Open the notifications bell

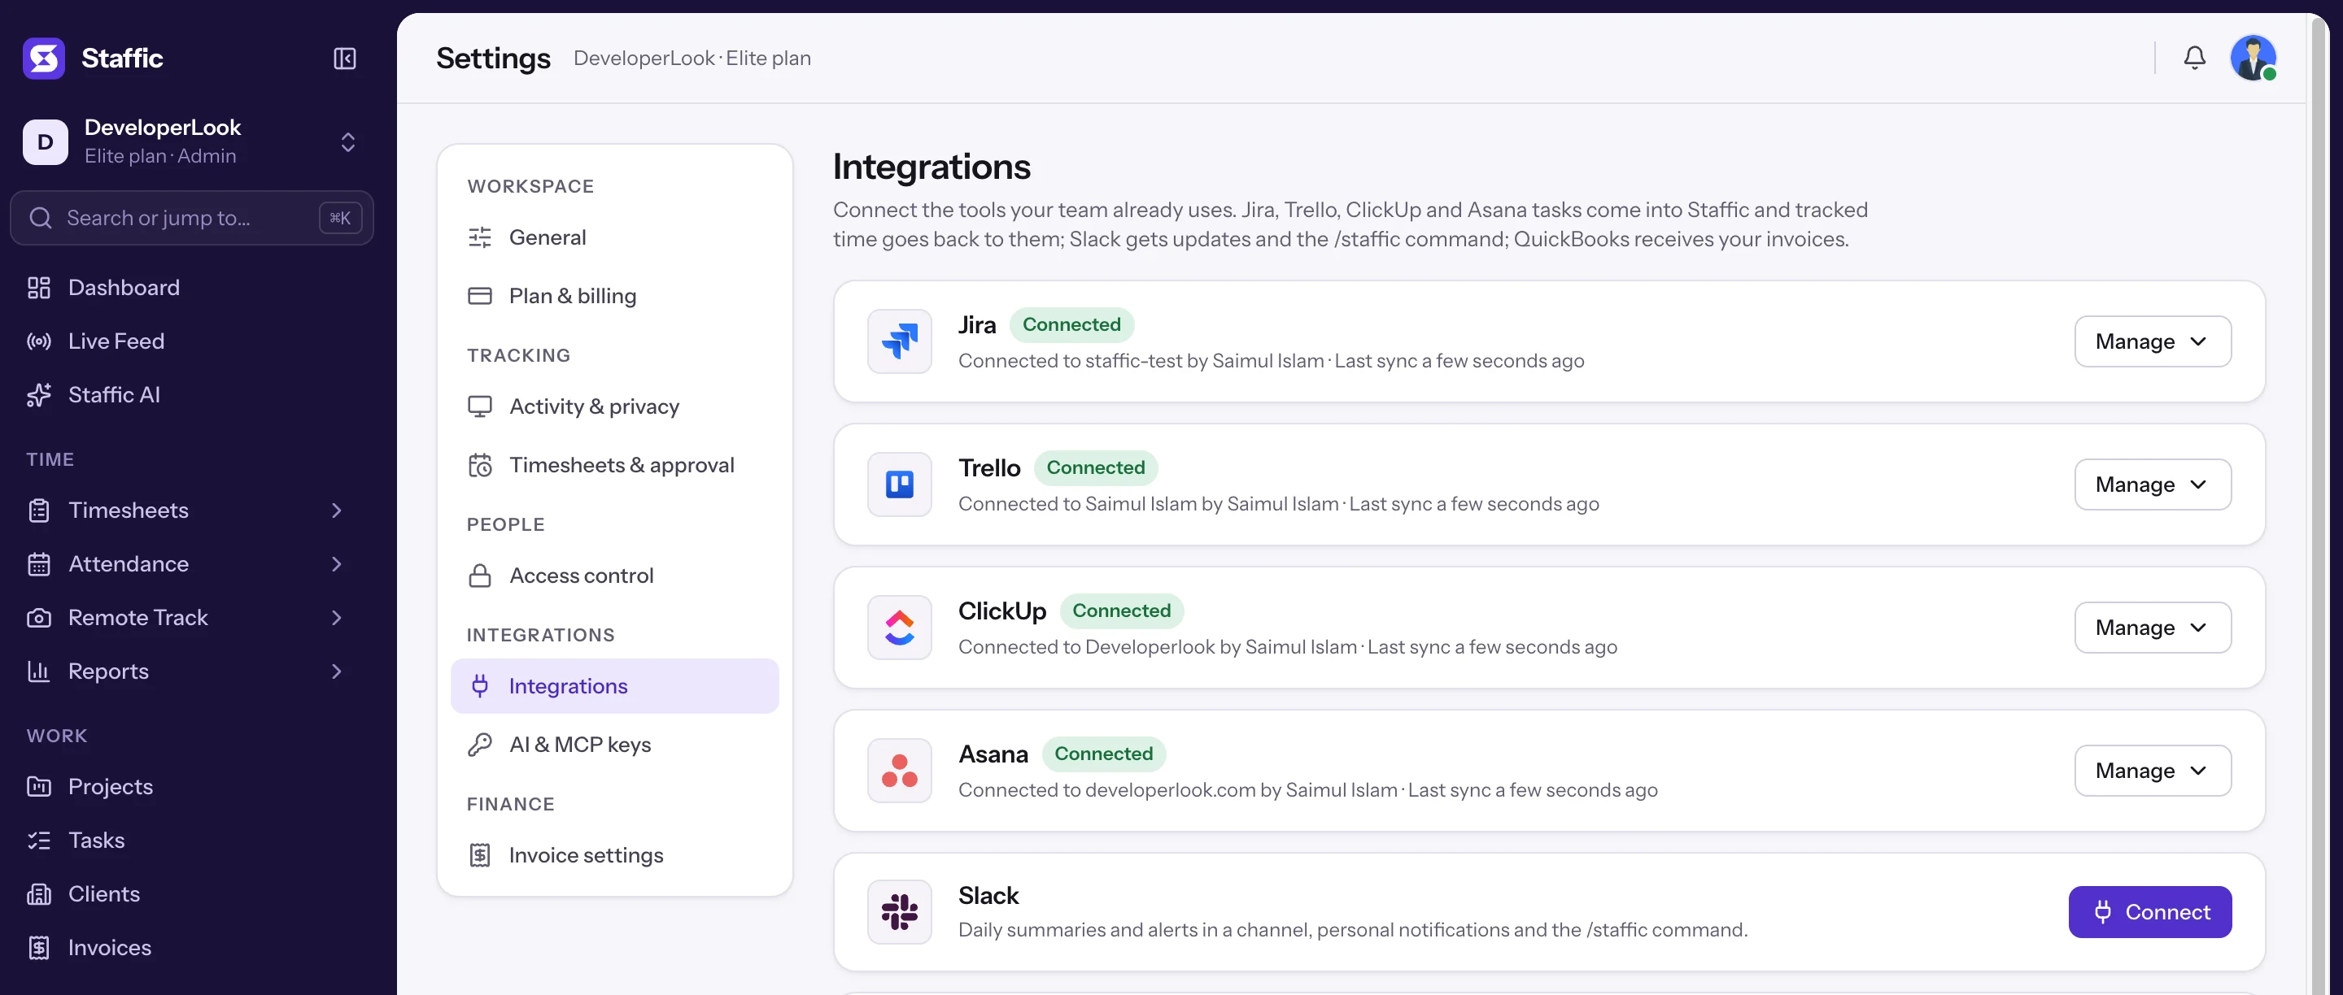click(x=2194, y=59)
